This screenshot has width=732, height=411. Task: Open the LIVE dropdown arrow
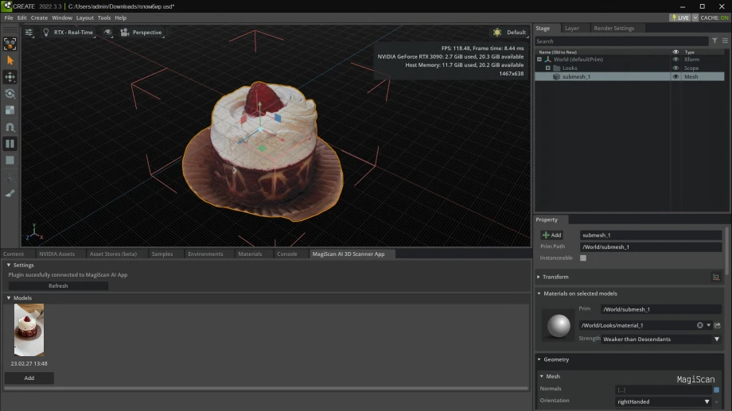click(x=695, y=17)
